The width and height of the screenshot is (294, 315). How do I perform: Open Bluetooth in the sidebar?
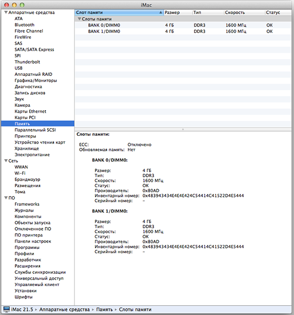tap(24, 25)
